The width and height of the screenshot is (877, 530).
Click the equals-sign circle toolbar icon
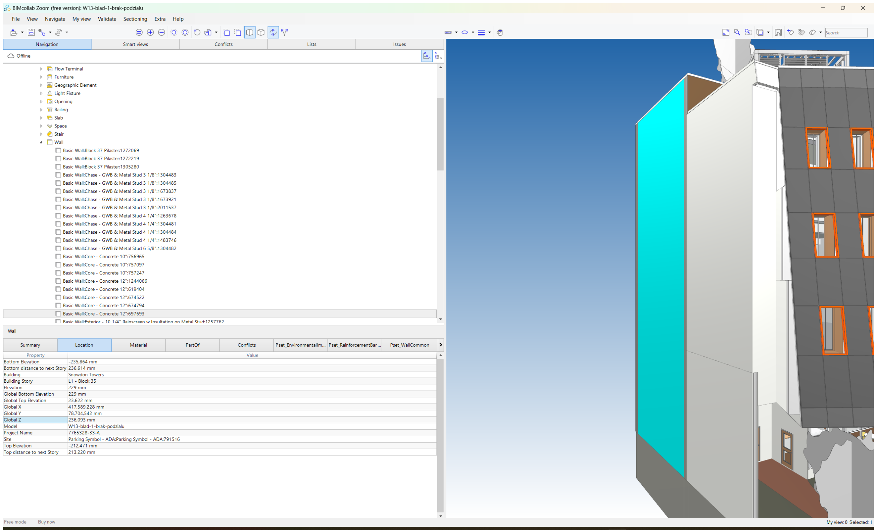point(139,33)
